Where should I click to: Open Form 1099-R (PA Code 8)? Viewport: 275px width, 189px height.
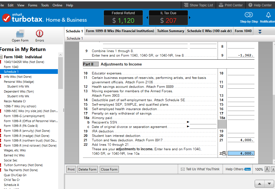click(x=21, y=126)
